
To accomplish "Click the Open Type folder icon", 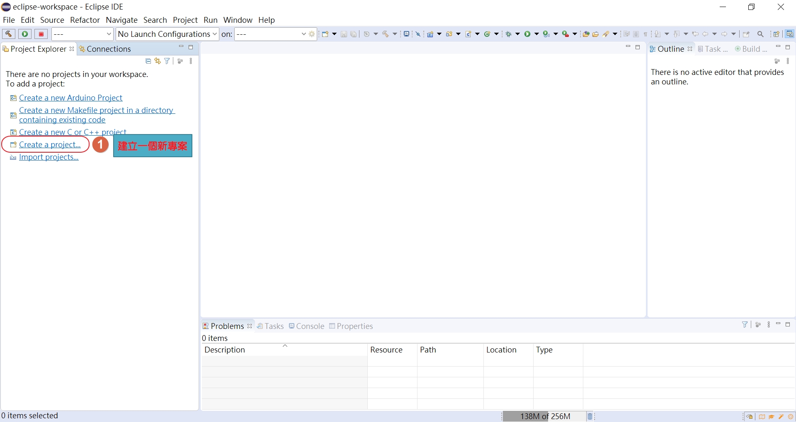I will pos(596,34).
